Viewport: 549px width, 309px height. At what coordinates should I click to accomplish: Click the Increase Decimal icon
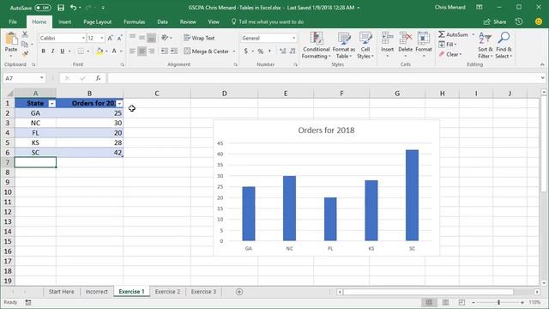(x=283, y=51)
